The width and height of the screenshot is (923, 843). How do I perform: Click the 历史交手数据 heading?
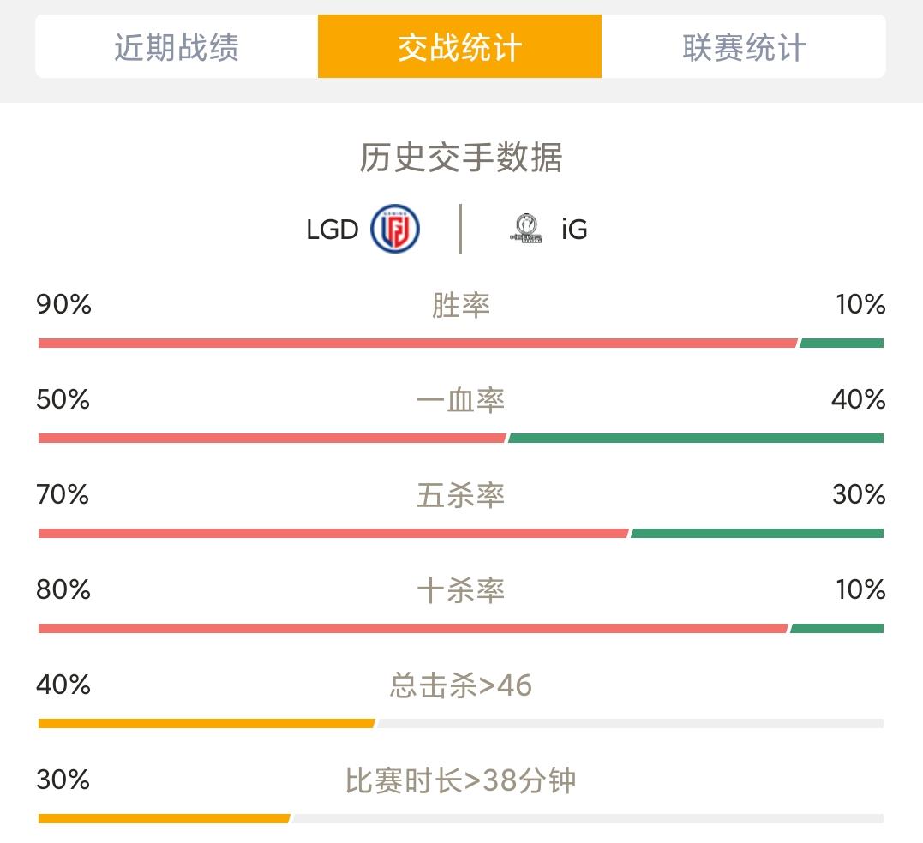point(461,158)
